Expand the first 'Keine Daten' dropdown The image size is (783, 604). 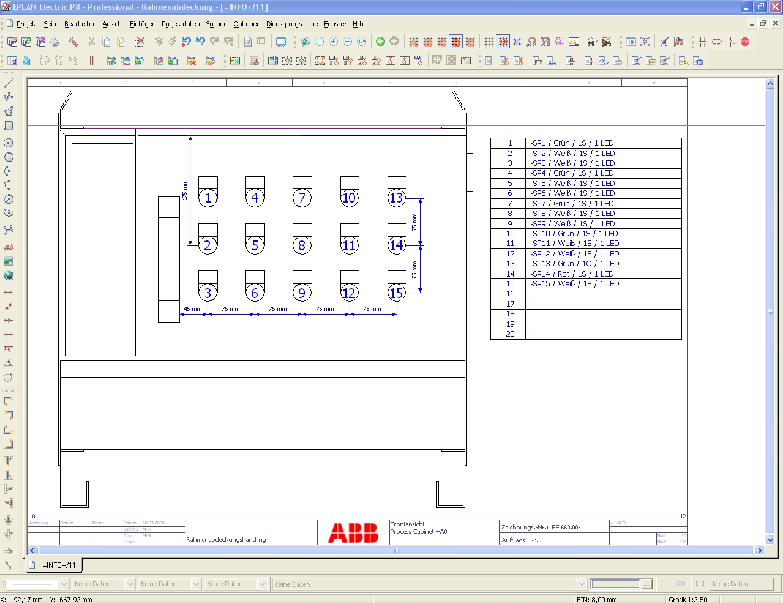click(x=130, y=584)
